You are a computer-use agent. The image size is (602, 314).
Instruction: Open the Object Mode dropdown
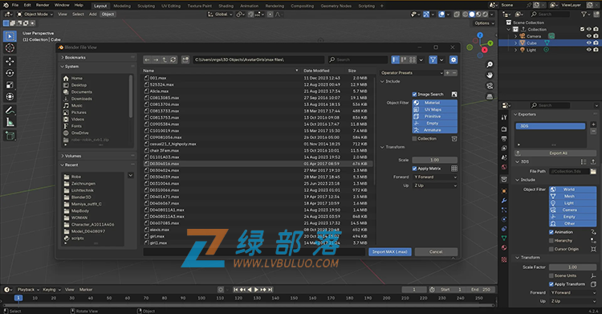35,14
